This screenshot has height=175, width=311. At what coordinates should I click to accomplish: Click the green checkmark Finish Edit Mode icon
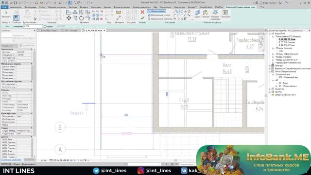pyautogui.click(x=142, y=18)
